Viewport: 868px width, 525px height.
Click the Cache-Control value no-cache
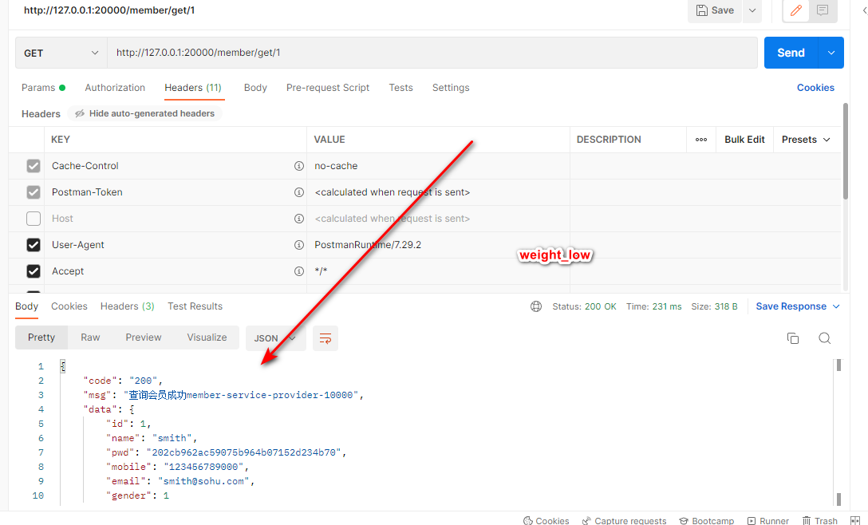click(x=336, y=166)
